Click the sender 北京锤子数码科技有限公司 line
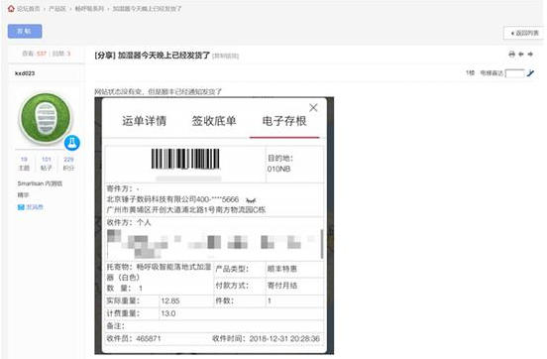547x359 pixels. [x=172, y=199]
